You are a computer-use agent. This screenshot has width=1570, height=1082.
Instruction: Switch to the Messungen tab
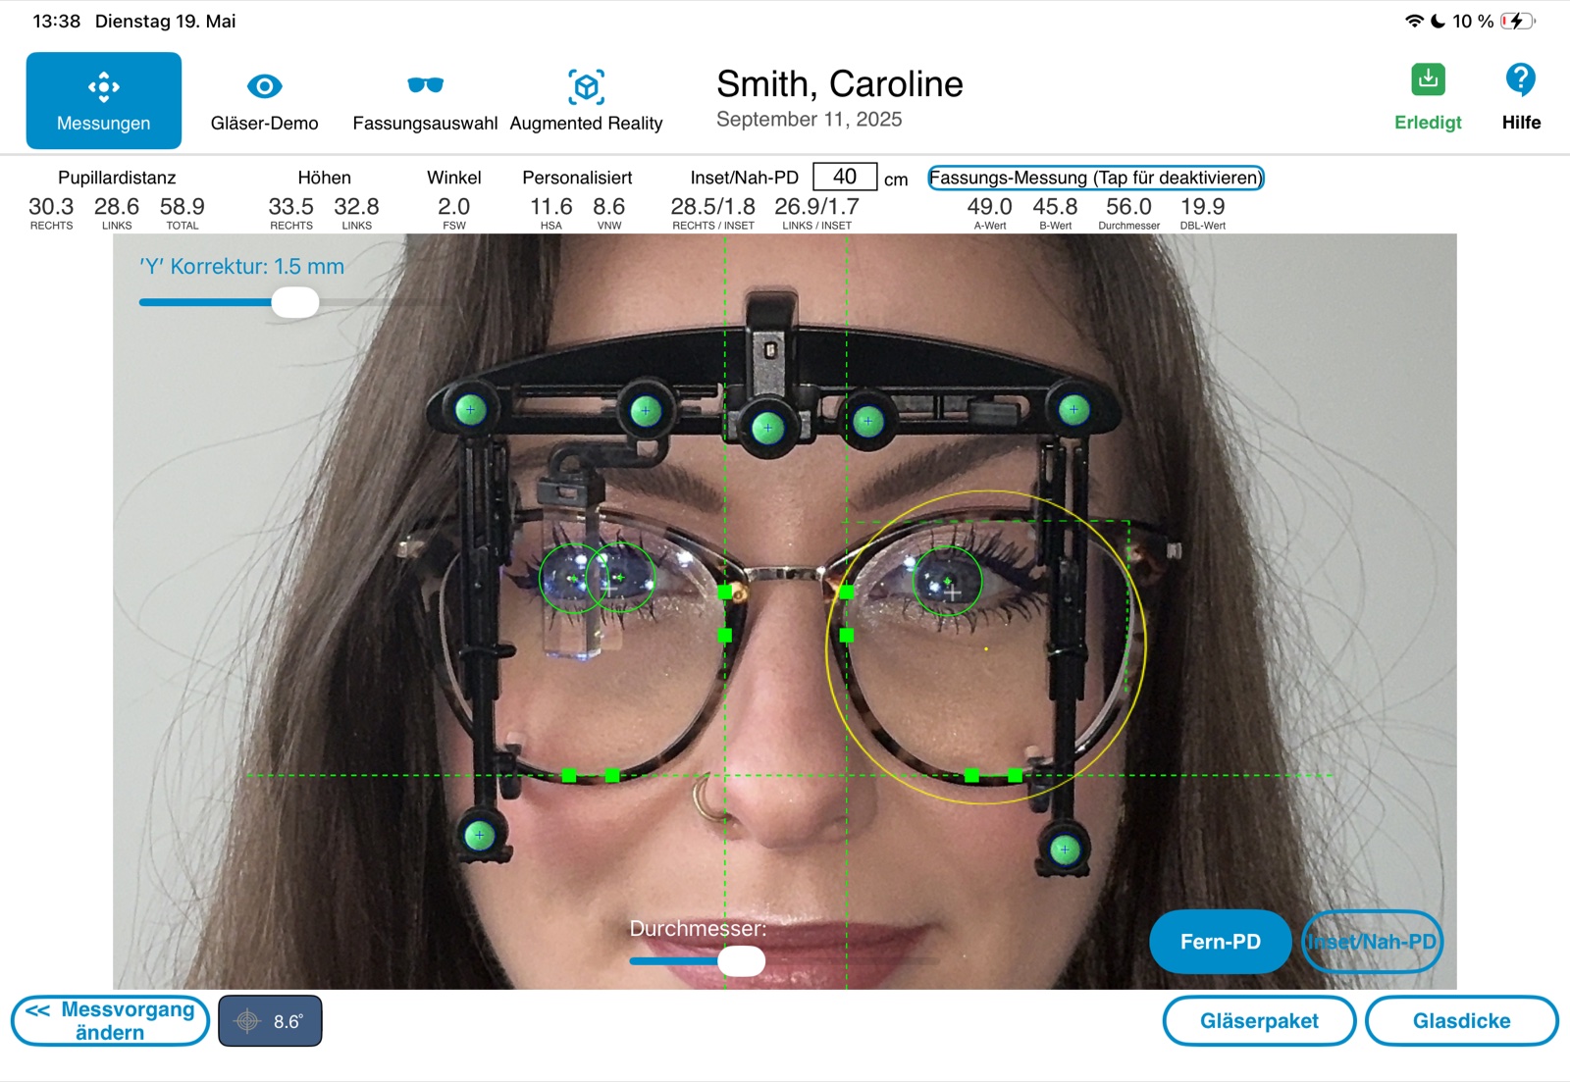tap(103, 101)
